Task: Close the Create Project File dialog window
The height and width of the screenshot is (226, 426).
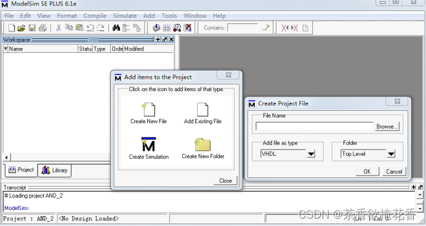Action: pyautogui.click(x=397, y=101)
